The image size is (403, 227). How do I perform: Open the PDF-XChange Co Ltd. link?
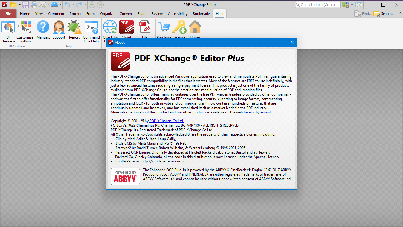tap(167, 121)
